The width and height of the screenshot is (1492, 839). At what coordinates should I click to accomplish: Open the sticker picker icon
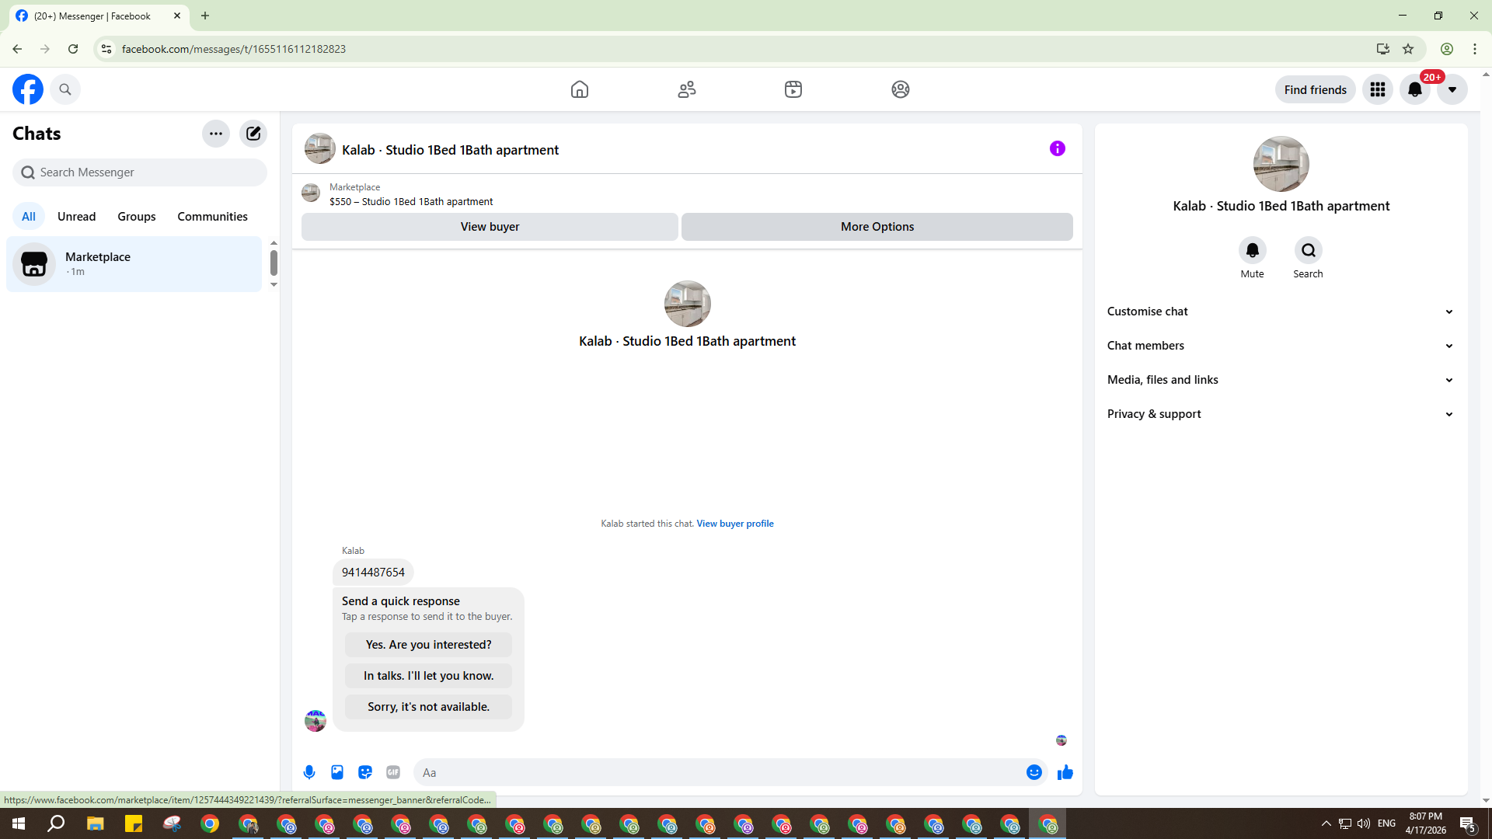[x=365, y=772]
